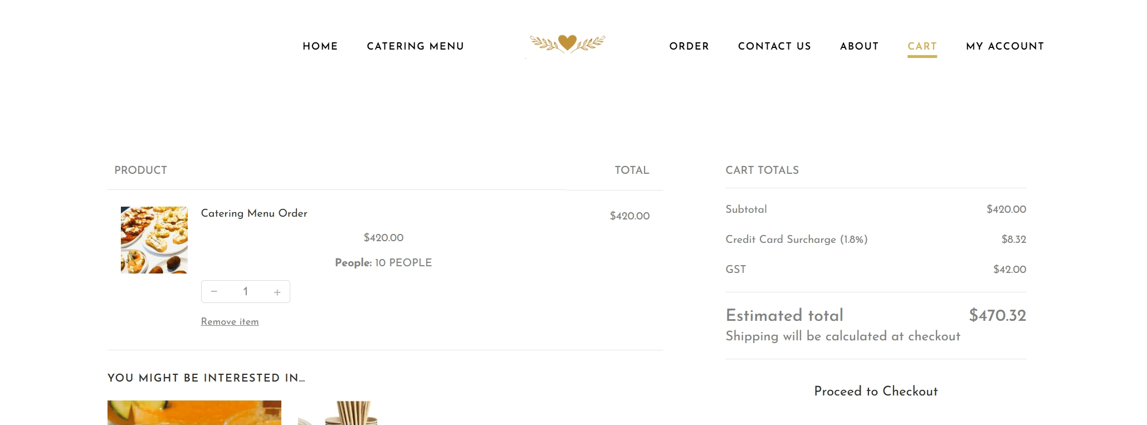Remove item from the cart
1147x425 pixels.
point(230,322)
